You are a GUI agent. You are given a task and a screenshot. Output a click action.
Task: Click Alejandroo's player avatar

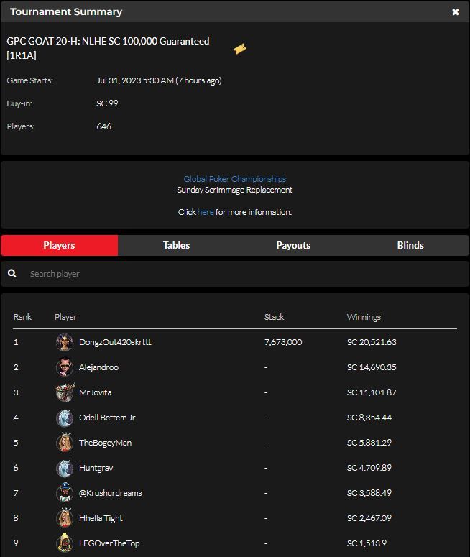(x=65, y=367)
